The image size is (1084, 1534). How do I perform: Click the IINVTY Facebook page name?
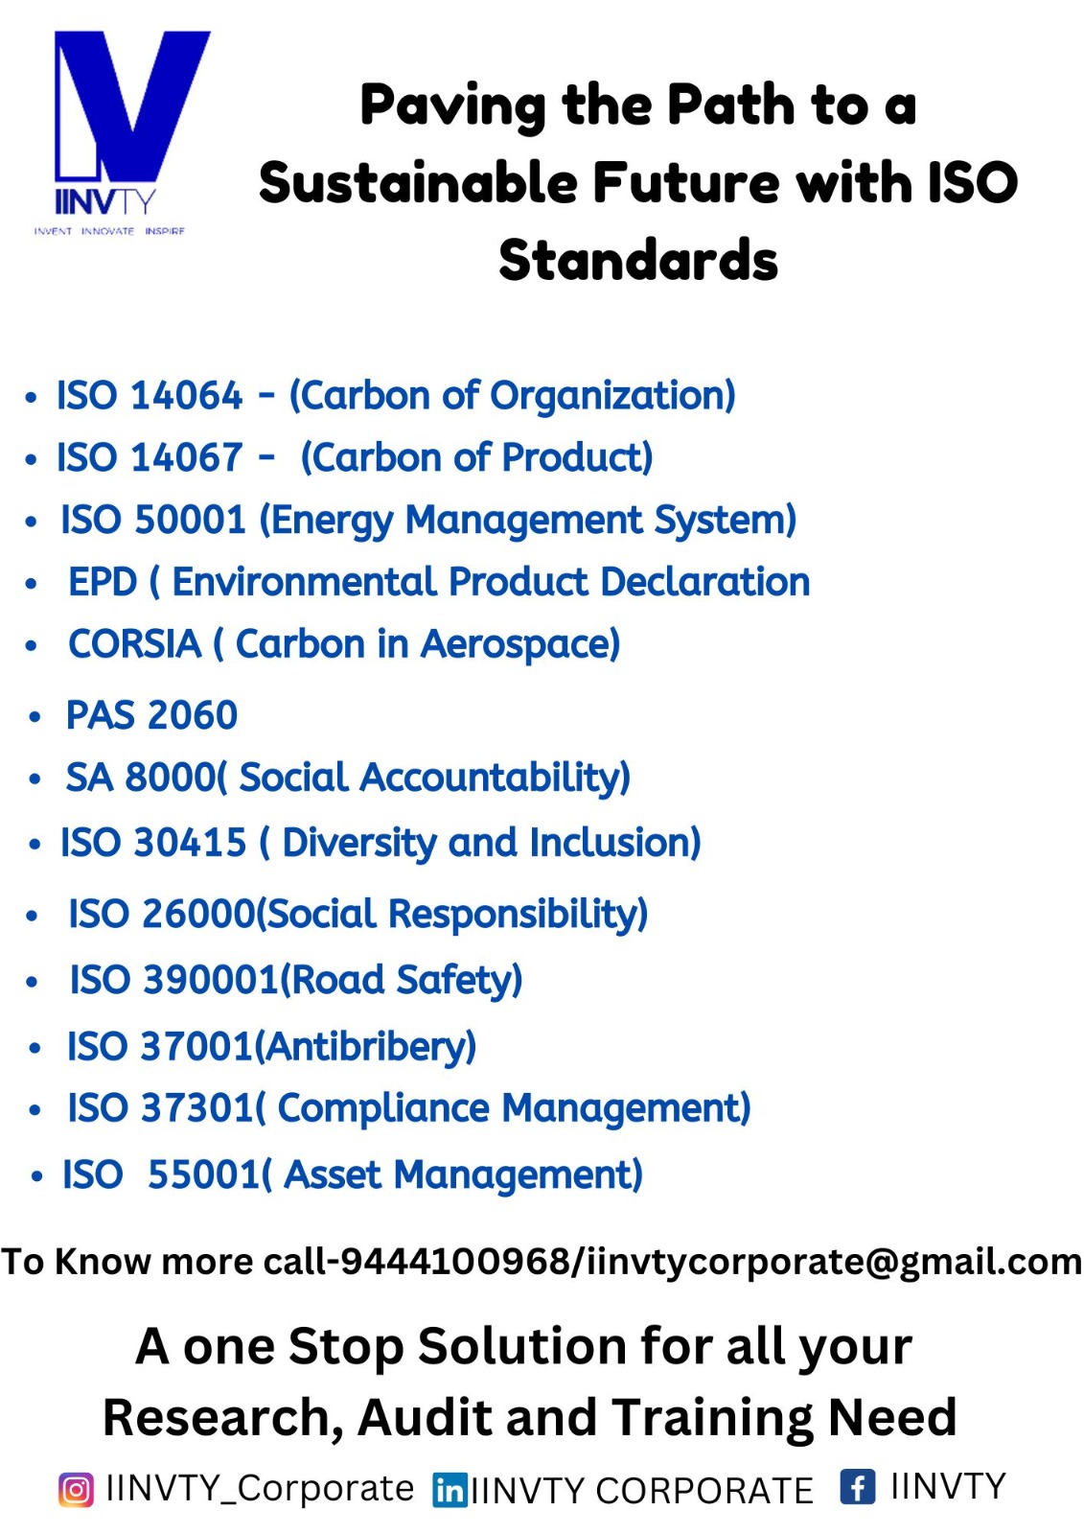point(948,1486)
